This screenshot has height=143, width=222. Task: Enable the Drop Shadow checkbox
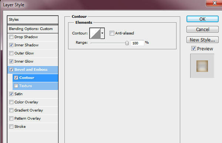tap(11, 37)
